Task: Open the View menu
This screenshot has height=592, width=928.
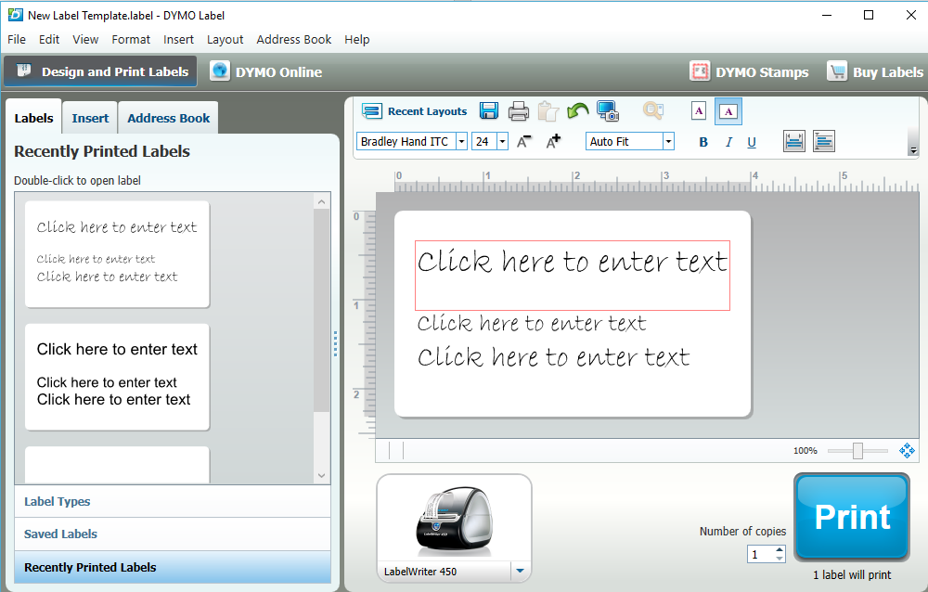Action: tap(85, 40)
